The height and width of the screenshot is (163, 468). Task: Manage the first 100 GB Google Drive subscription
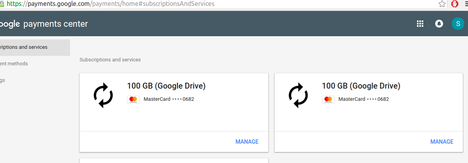click(247, 142)
